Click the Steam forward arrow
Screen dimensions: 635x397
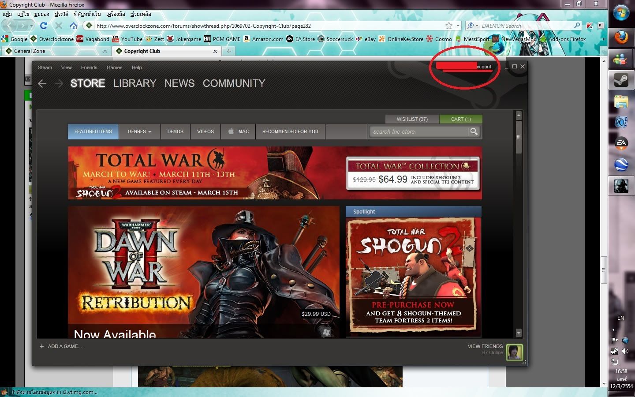click(x=59, y=84)
